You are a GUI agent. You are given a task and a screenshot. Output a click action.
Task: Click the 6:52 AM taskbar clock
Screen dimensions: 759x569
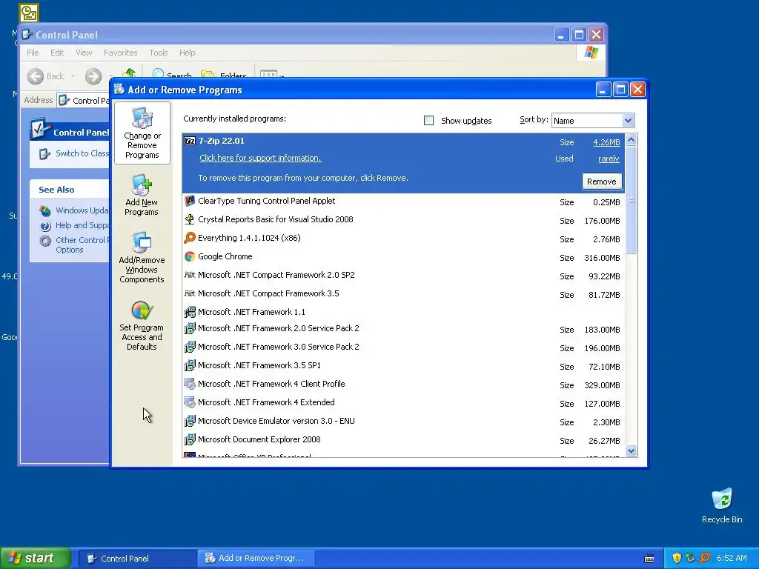(732, 559)
